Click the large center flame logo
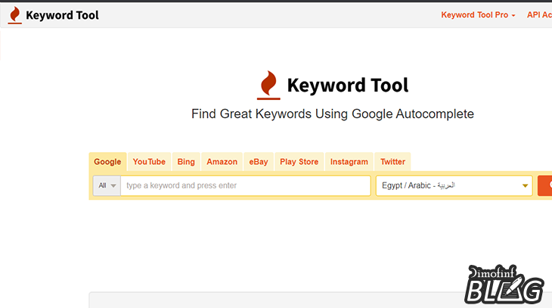552x308 pixels. coord(268,85)
